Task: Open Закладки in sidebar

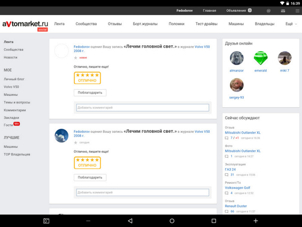Action: point(11,118)
